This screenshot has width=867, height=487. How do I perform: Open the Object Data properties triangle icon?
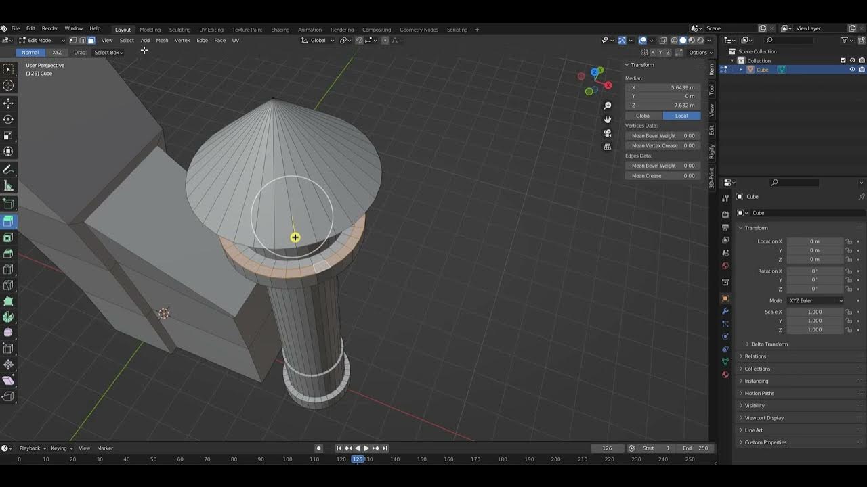pyautogui.click(x=725, y=362)
